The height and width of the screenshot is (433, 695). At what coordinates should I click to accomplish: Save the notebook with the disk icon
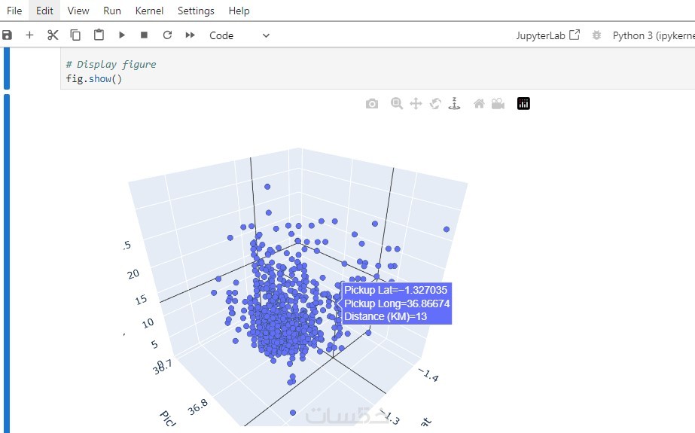(x=8, y=35)
